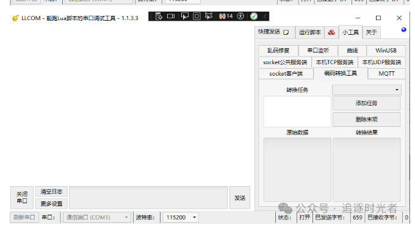Close the LLCOM window
Image resolution: width=415 pixels, height=230 pixels.
(x=399, y=18)
